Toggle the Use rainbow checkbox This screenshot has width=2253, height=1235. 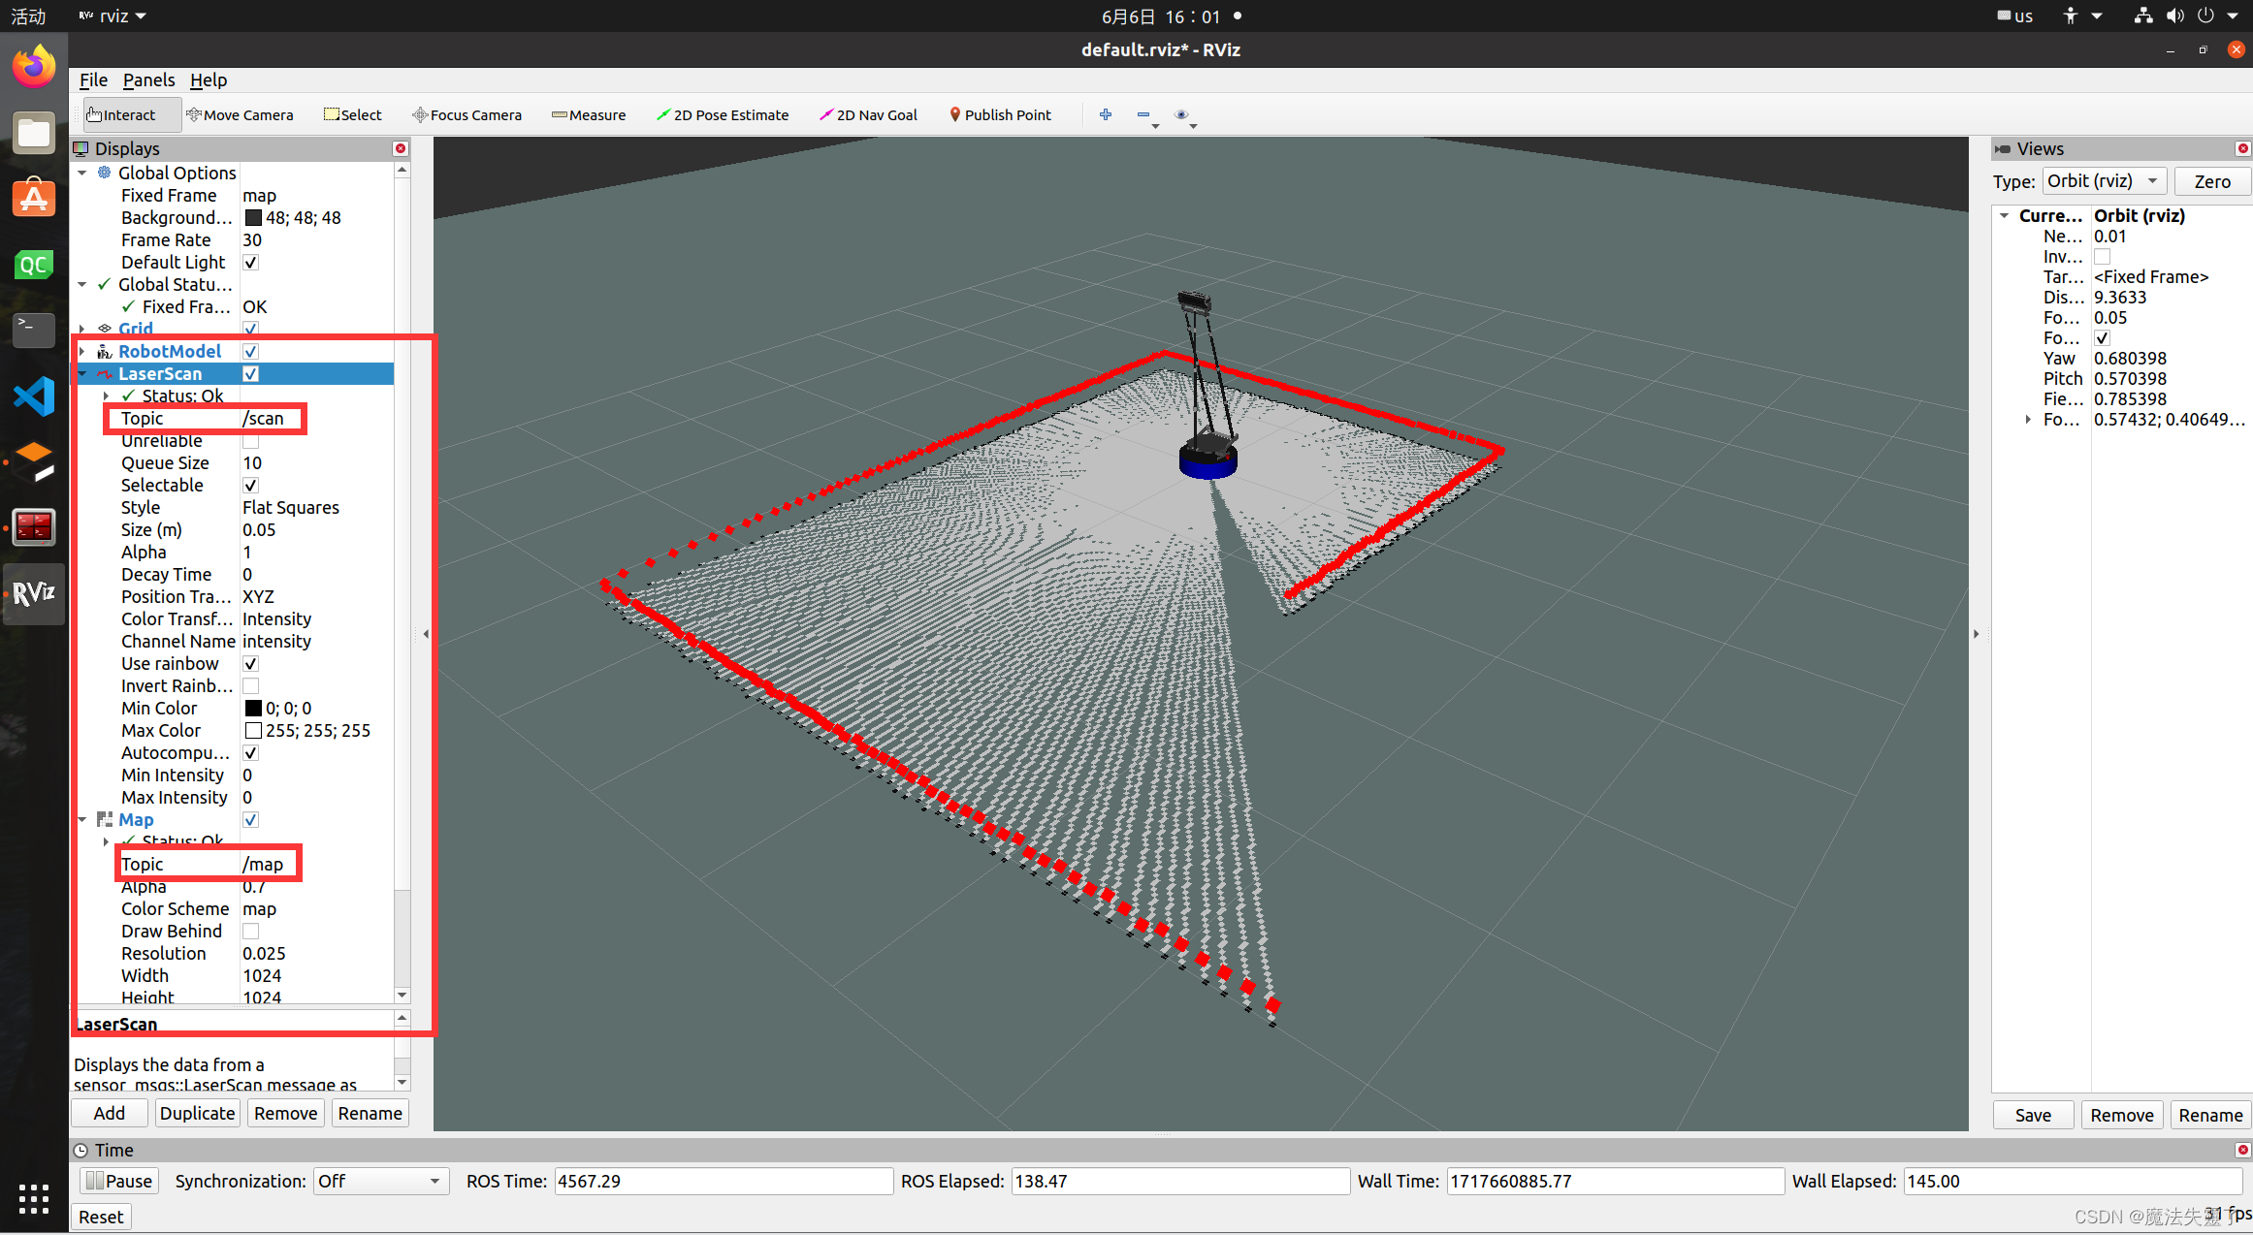pos(250,664)
